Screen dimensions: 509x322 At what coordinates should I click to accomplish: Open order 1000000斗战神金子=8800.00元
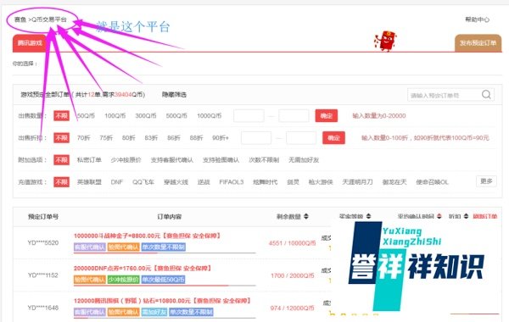148,236
